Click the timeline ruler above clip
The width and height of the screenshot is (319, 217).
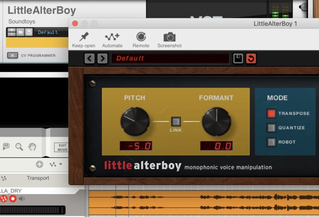(x=204, y=187)
